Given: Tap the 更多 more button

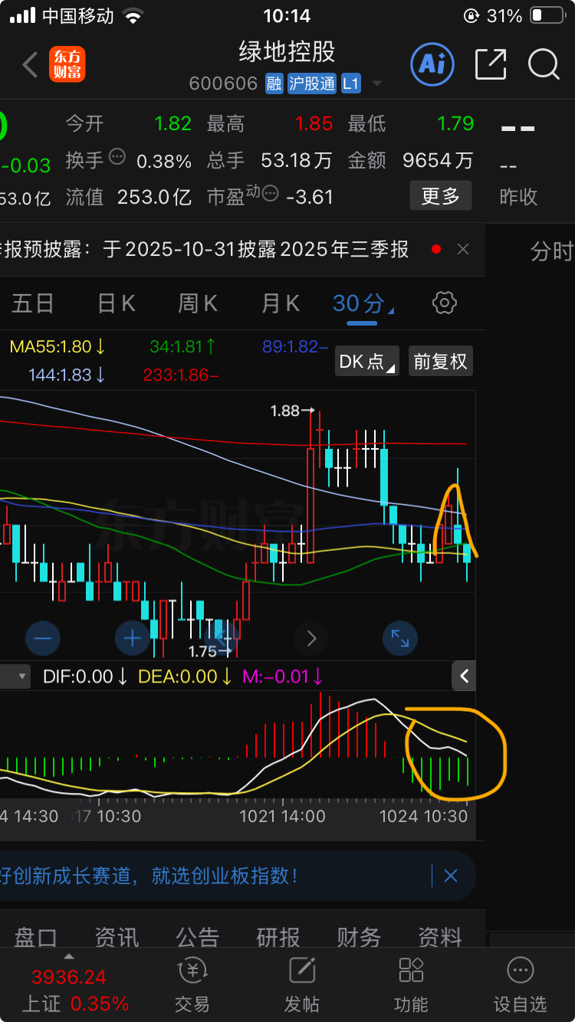Looking at the screenshot, I should click(x=440, y=197).
